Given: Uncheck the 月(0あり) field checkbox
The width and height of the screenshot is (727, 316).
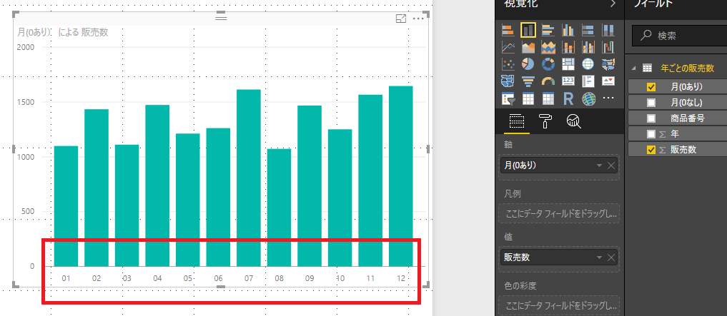Looking at the screenshot, I should pyautogui.click(x=651, y=86).
